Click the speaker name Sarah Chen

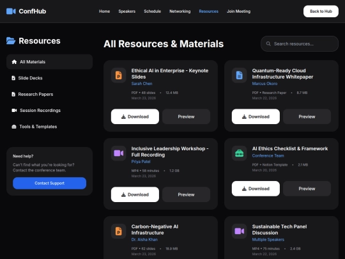[142, 84]
